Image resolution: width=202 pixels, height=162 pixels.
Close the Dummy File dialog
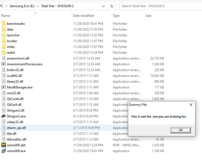[x=191, y=105]
